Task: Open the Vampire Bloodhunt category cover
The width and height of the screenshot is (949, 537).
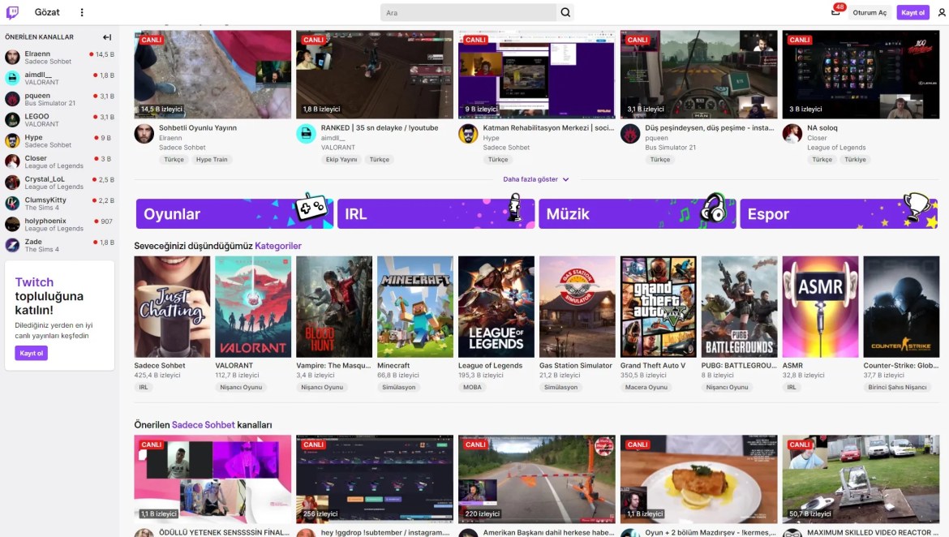Action: (x=334, y=307)
